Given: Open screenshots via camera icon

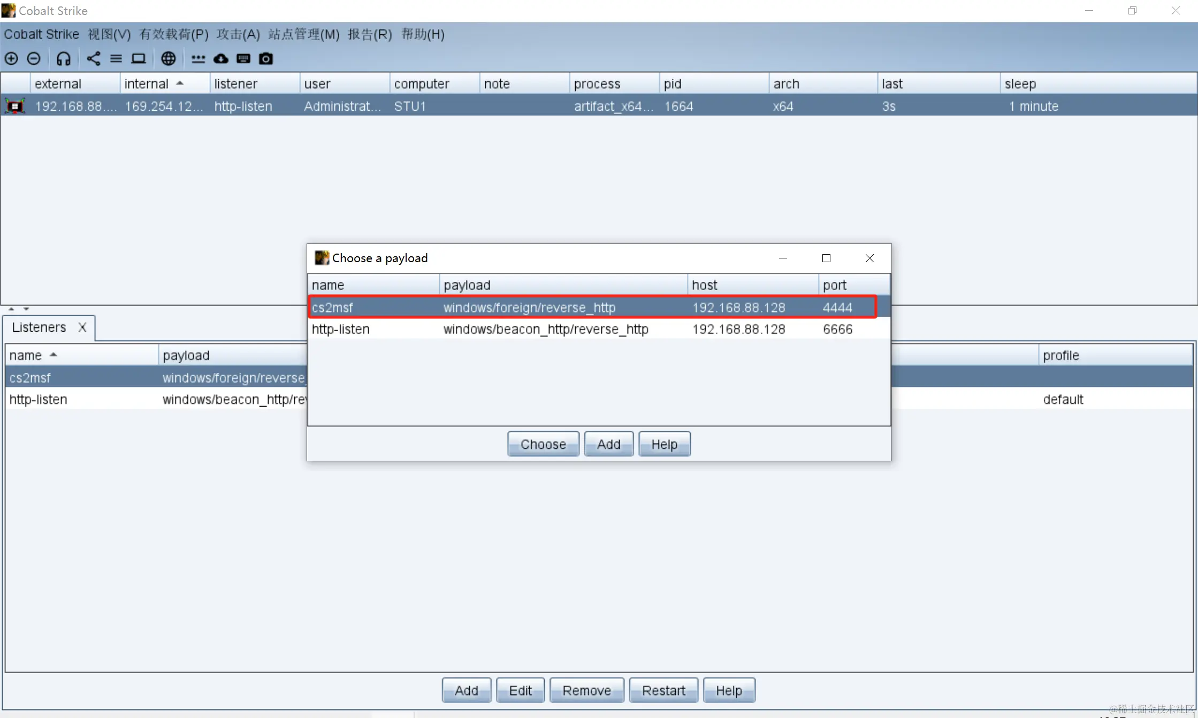Looking at the screenshot, I should point(266,58).
